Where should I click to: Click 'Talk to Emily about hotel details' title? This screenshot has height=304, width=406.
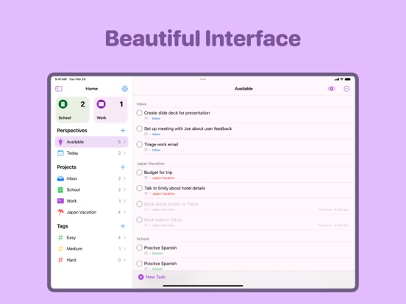click(175, 188)
